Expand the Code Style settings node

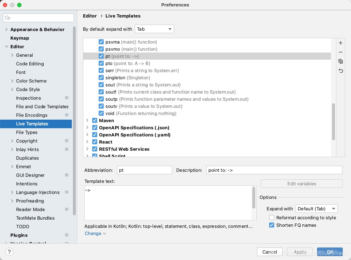click(x=12, y=89)
